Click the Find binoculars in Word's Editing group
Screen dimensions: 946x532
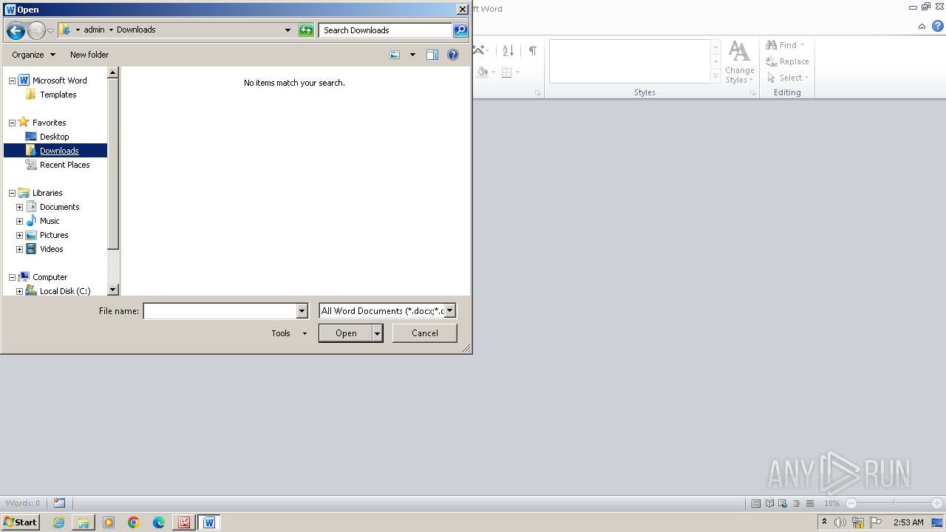(x=772, y=45)
